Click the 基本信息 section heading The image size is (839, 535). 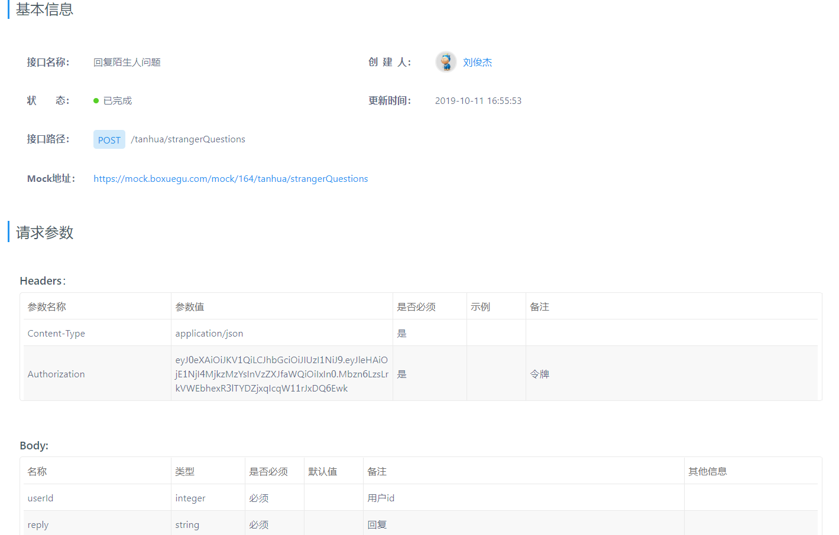pyautogui.click(x=44, y=9)
